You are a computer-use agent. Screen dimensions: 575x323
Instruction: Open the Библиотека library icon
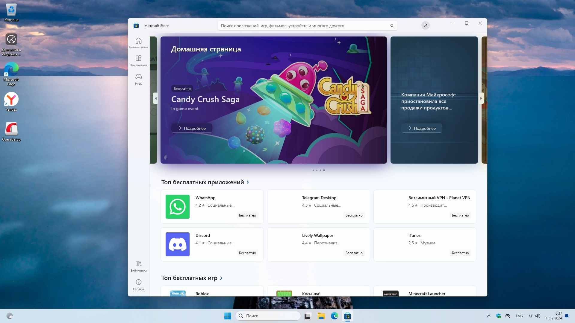138,266
